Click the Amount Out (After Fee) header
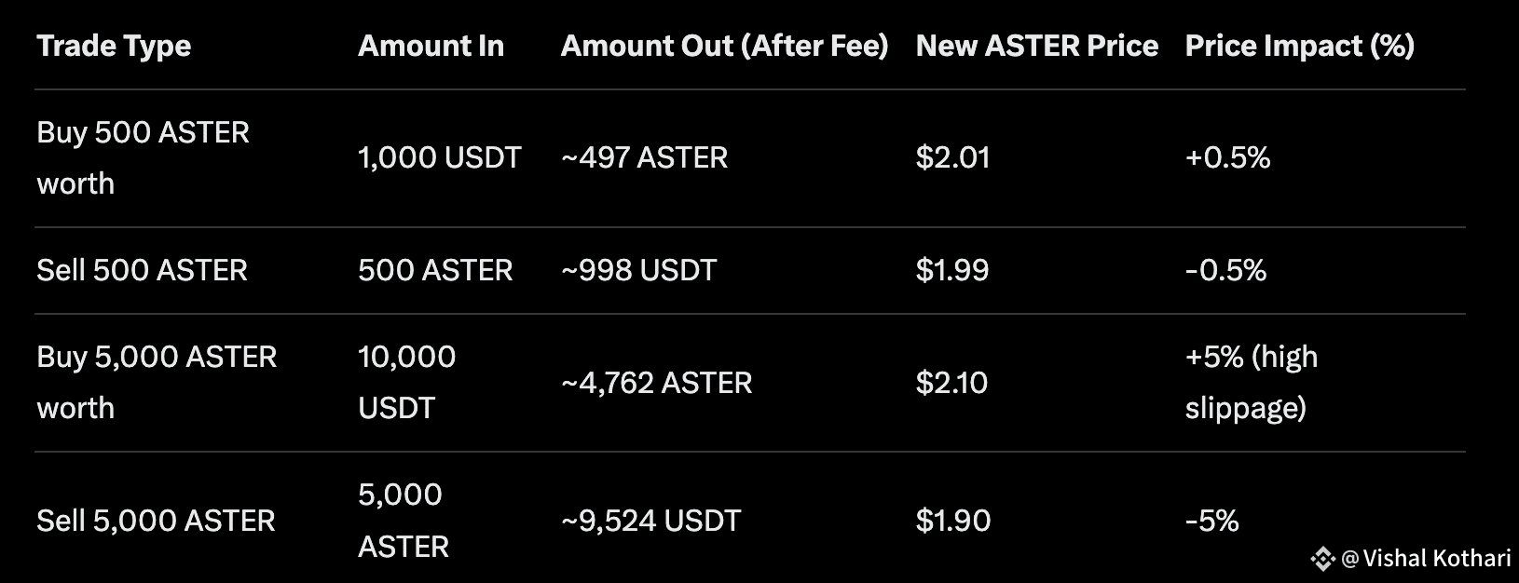Image resolution: width=1519 pixels, height=583 pixels. (x=724, y=46)
